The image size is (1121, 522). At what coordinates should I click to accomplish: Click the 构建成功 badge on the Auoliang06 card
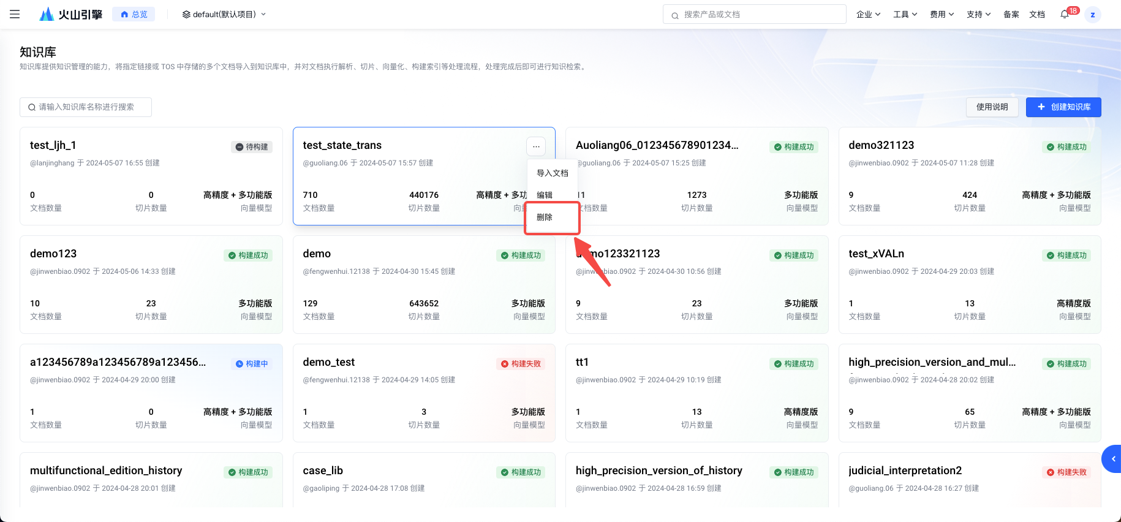point(794,147)
